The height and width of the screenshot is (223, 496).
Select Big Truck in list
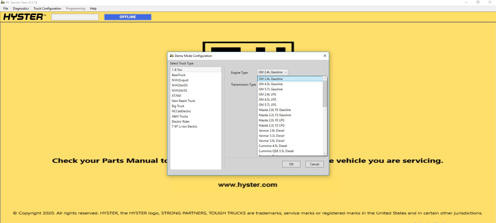(x=196, y=106)
